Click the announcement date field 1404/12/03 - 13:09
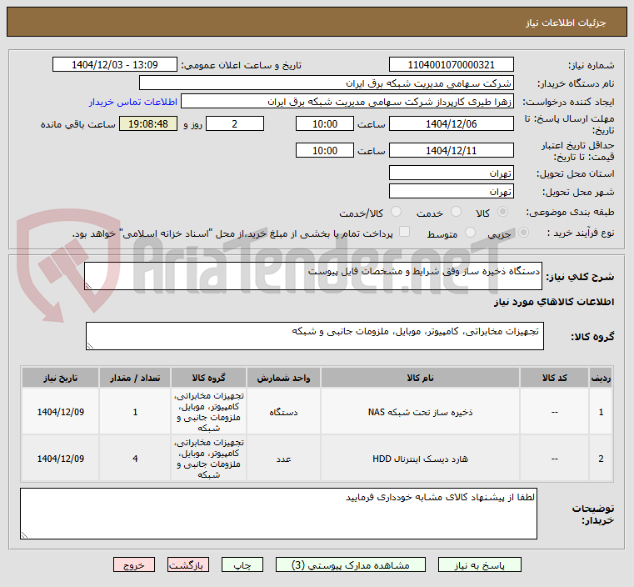This screenshot has width=634, height=587. click(115, 65)
